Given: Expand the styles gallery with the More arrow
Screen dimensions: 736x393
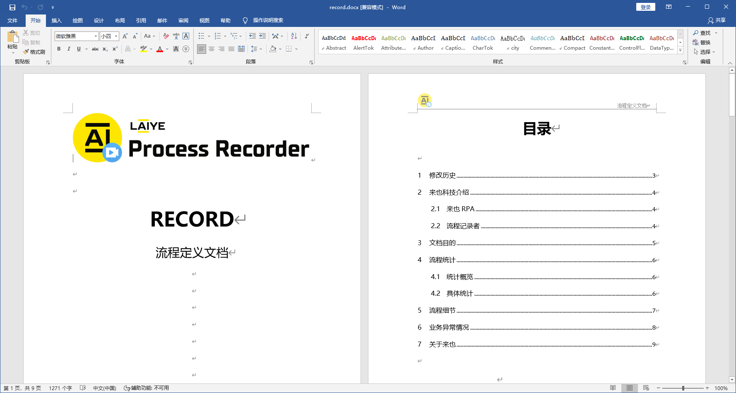Looking at the screenshot, I should pos(680,51).
